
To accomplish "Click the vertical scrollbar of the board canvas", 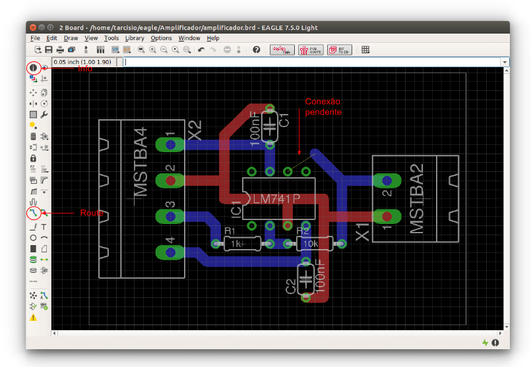I will (505, 198).
